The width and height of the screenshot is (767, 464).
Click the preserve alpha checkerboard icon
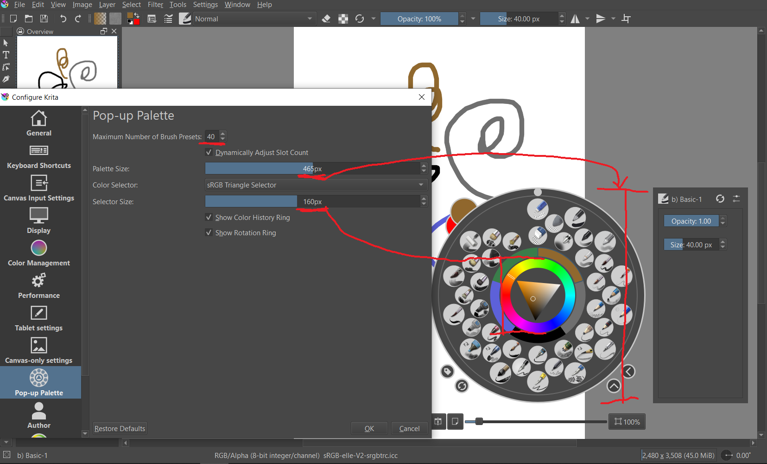[x=343, y=19]
